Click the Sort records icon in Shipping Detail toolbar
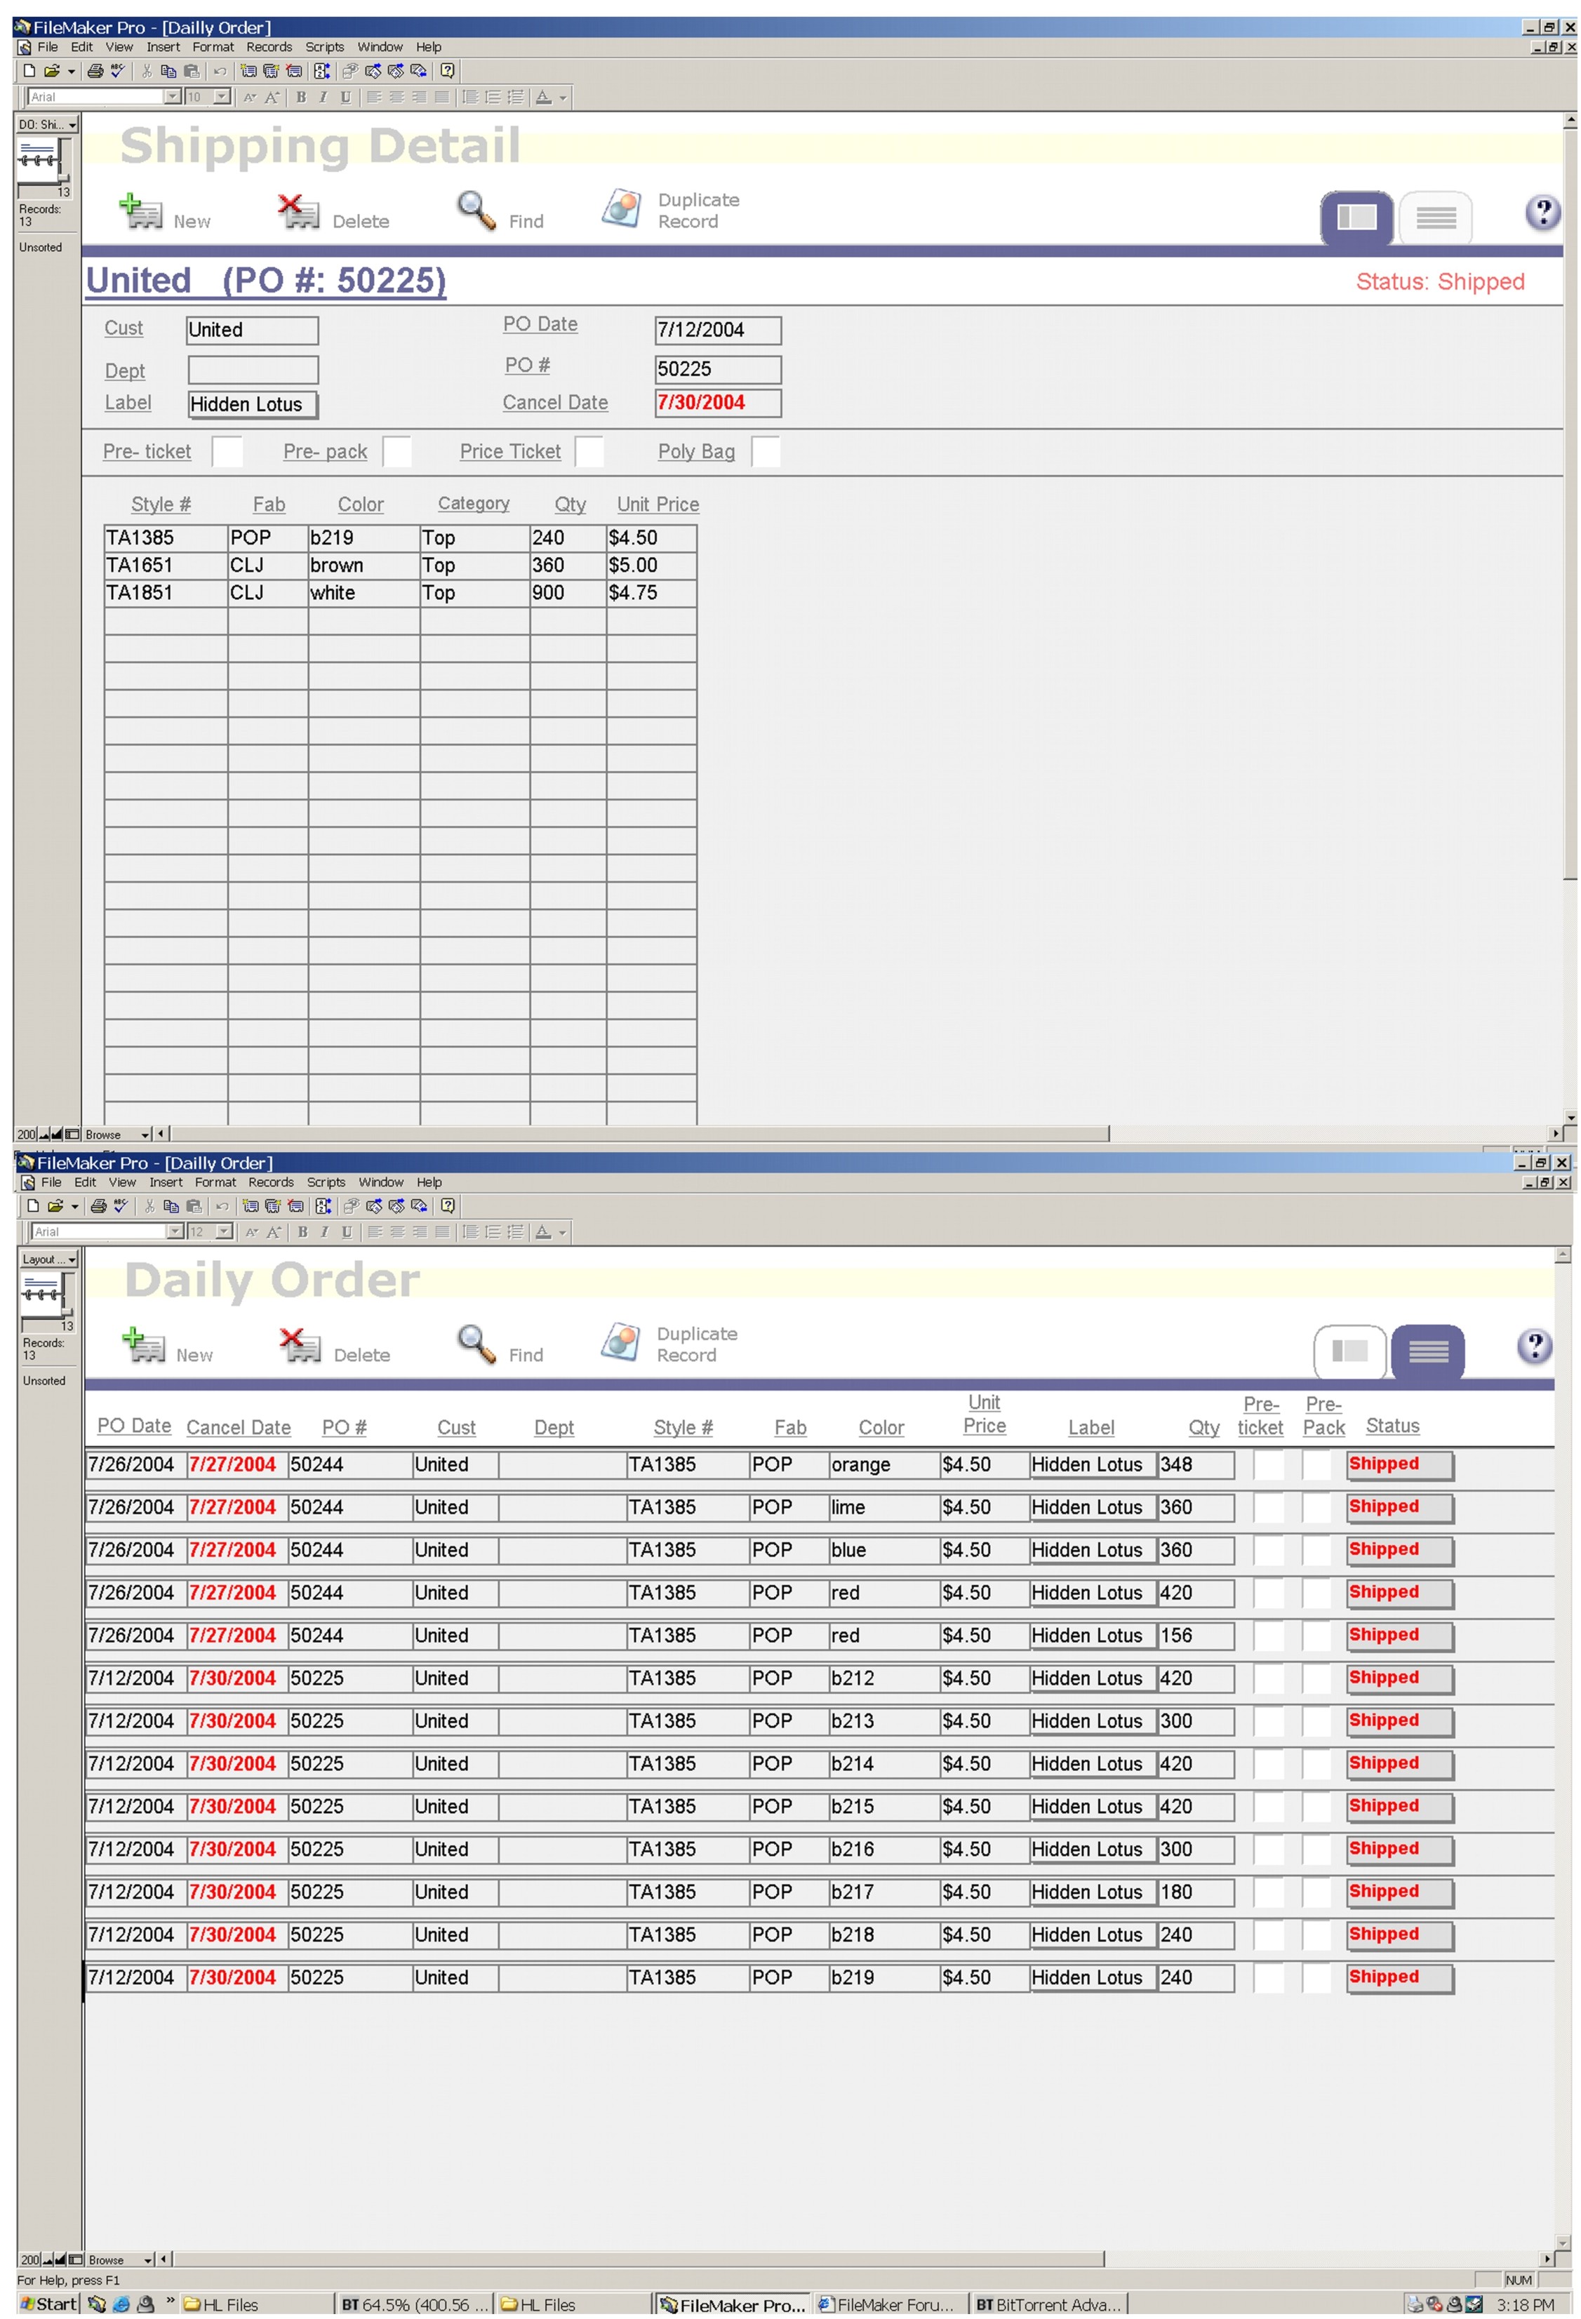Screen dimensions: 1581x2319 pos(321,71)
